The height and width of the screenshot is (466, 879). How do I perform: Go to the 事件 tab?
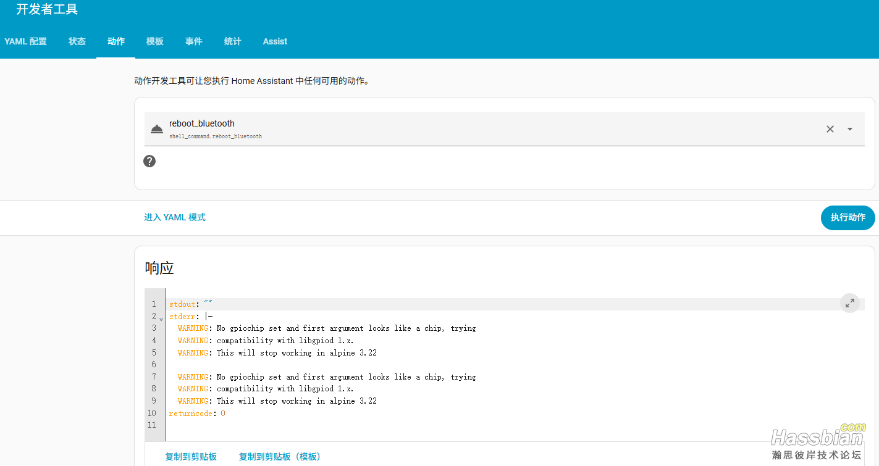point(194,41)
